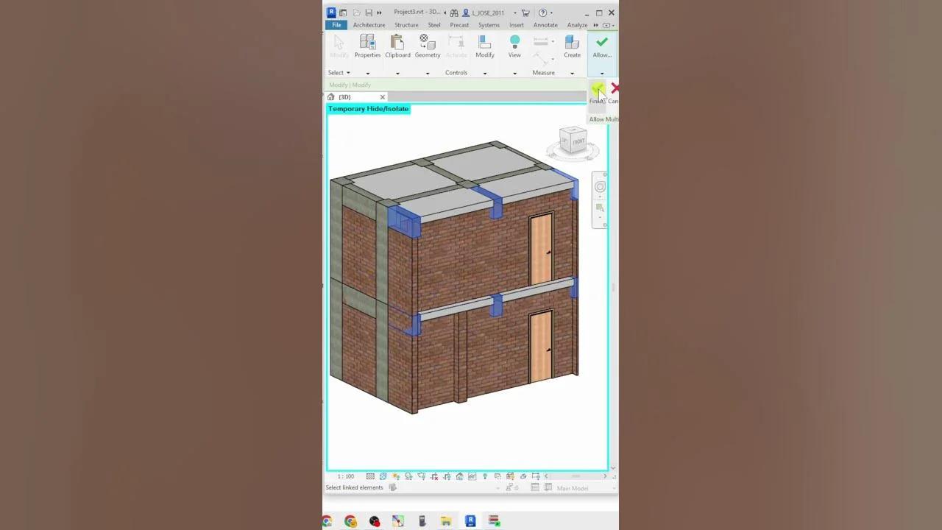Close the {3D} view tab
Image resolution: width=942 pixels, height=530 pixels.
point(382,97)
